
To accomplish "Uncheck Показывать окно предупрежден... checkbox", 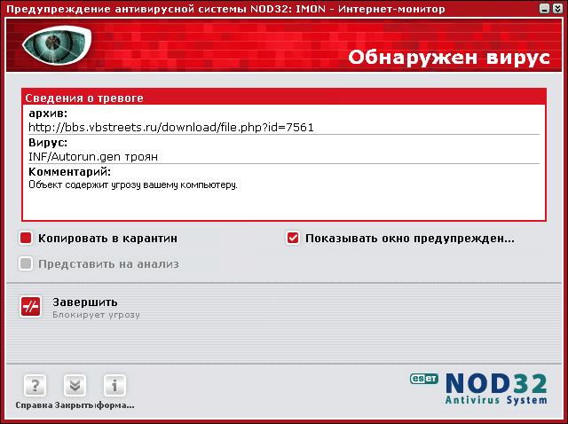I will (293, 239).
